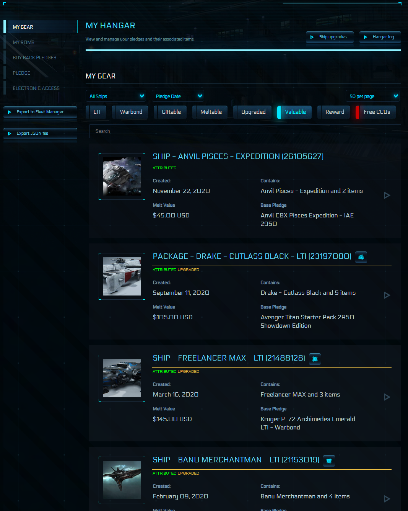Screen dimensions: 408x511
Task: Click the November 22, 2020 created date
Action: (181, 191)
